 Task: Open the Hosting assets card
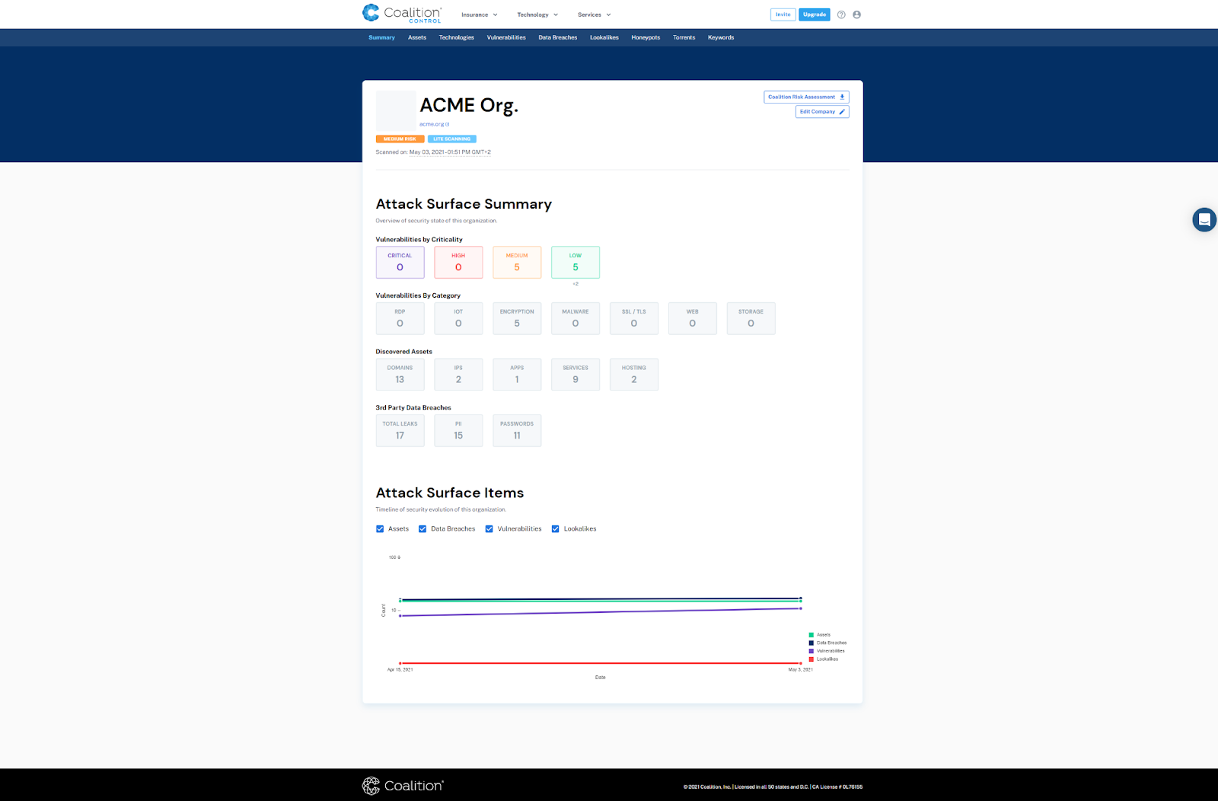[x=634, y=375]
